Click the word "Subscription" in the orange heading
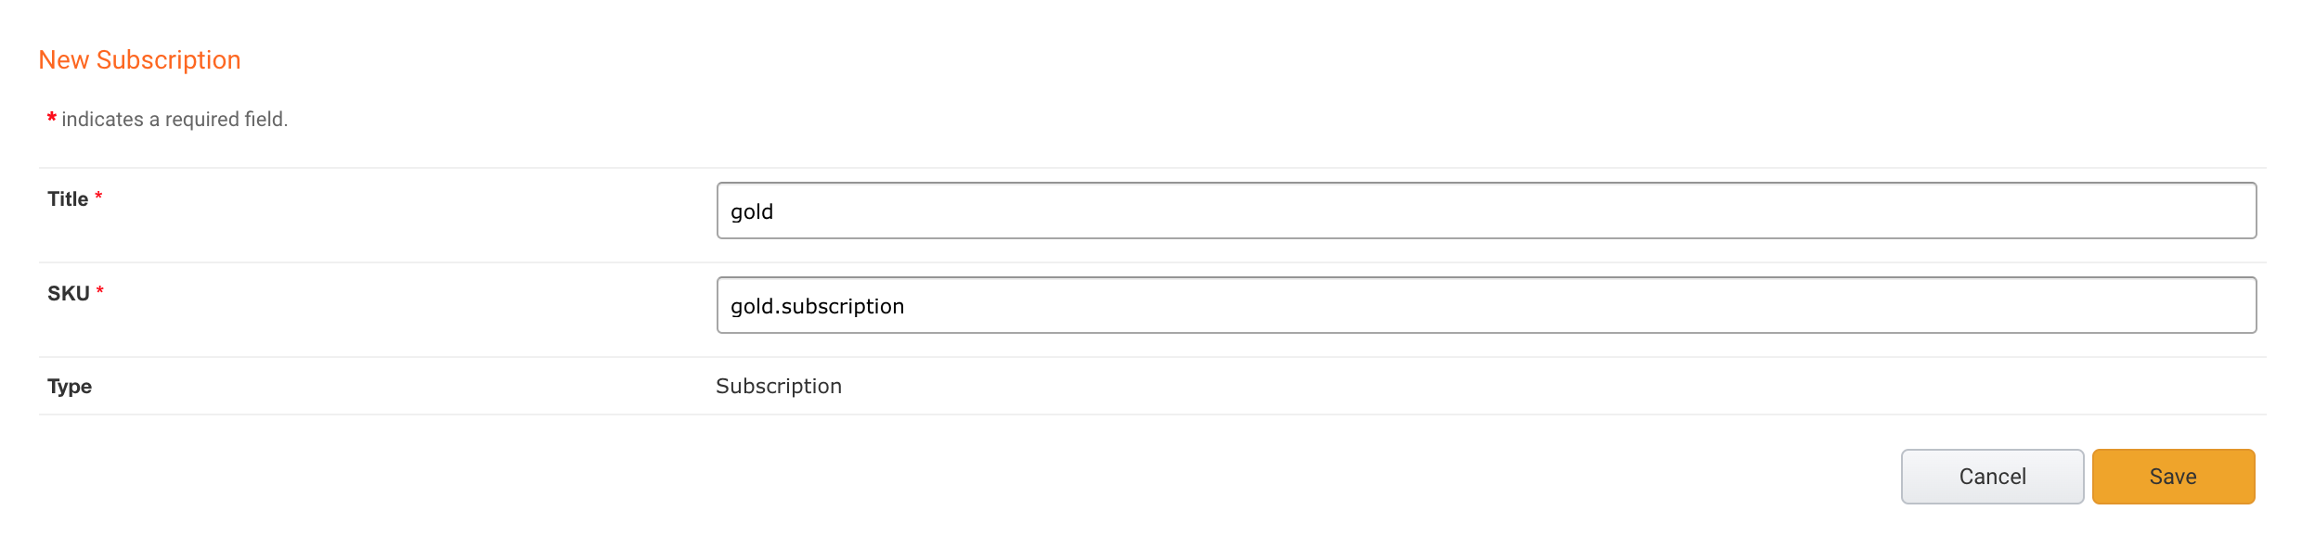Image resolution: width=2315 pixels, height=536 pixels. click(x=169, y=61)
